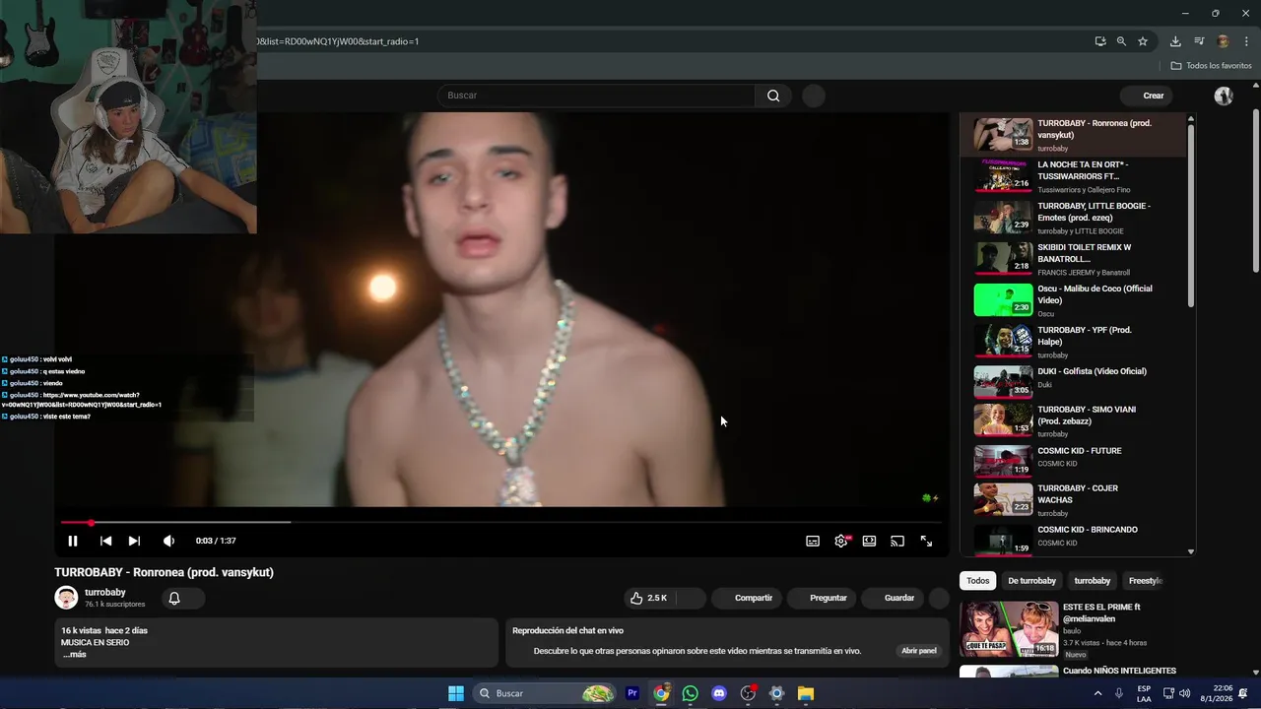The width and height of the screenshot is (1261, 709).
Task: Open File Explorer from taskbar
Action: click(805, 693)
